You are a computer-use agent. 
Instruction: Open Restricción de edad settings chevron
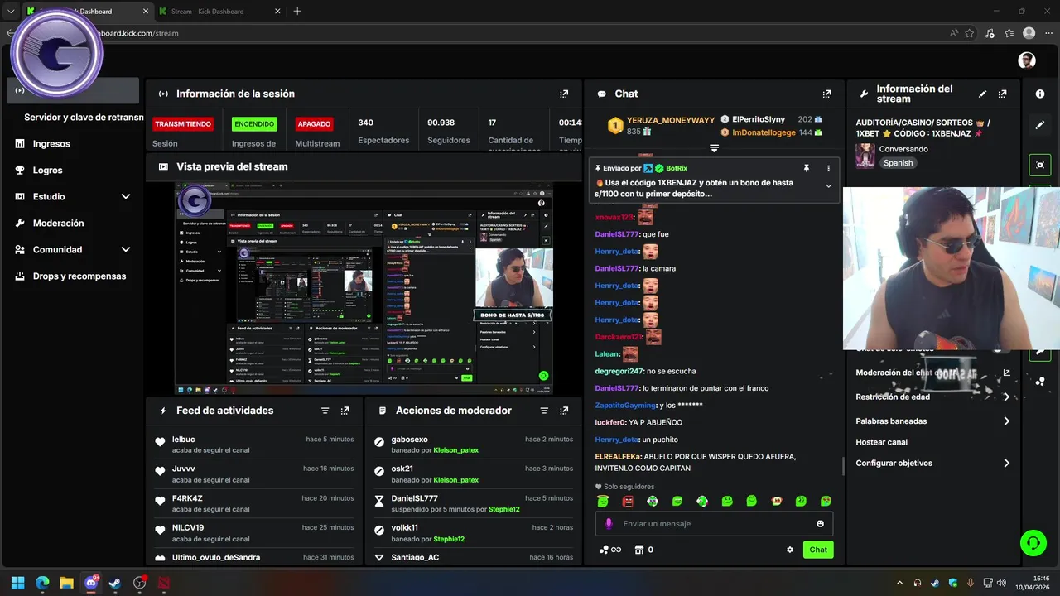[1006, 397]
